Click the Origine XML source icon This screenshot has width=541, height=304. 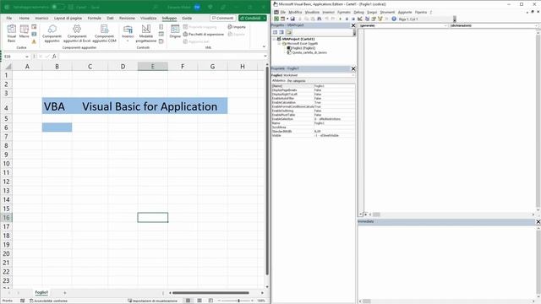pyautogui.click(x=175, y=32)
